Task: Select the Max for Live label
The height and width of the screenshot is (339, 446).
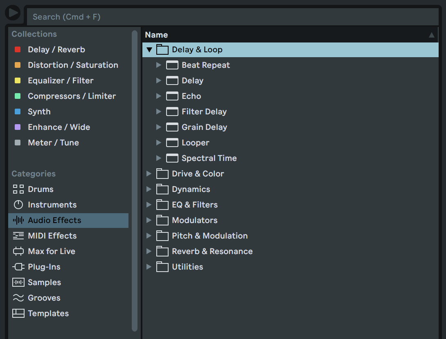Action: click(x=52, y=251)
